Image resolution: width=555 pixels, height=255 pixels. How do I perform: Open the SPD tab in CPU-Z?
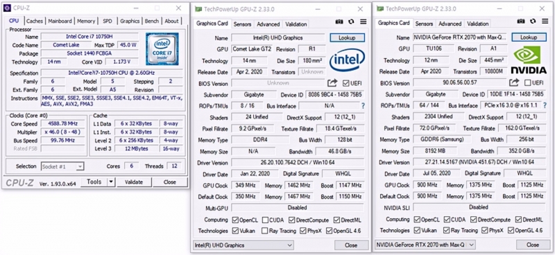(x=108, y=21)
